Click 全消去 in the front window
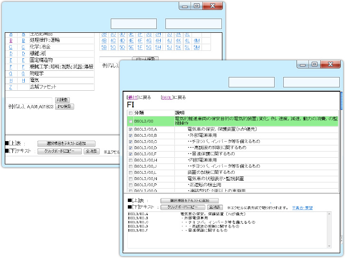The height and width of the screenshot is (258, 345). 215,207
